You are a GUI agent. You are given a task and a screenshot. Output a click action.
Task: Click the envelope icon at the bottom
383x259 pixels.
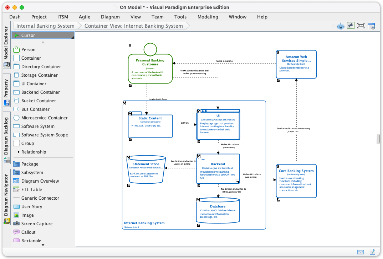coord(360,252)
